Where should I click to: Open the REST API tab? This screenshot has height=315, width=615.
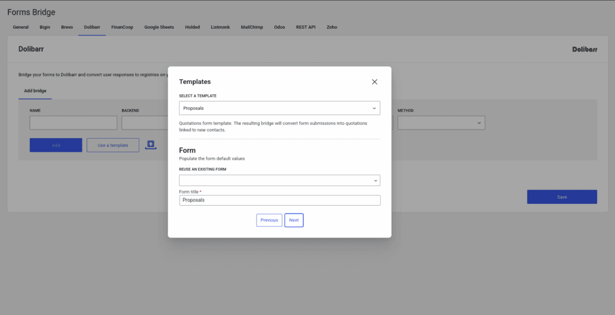click(306, 27)
